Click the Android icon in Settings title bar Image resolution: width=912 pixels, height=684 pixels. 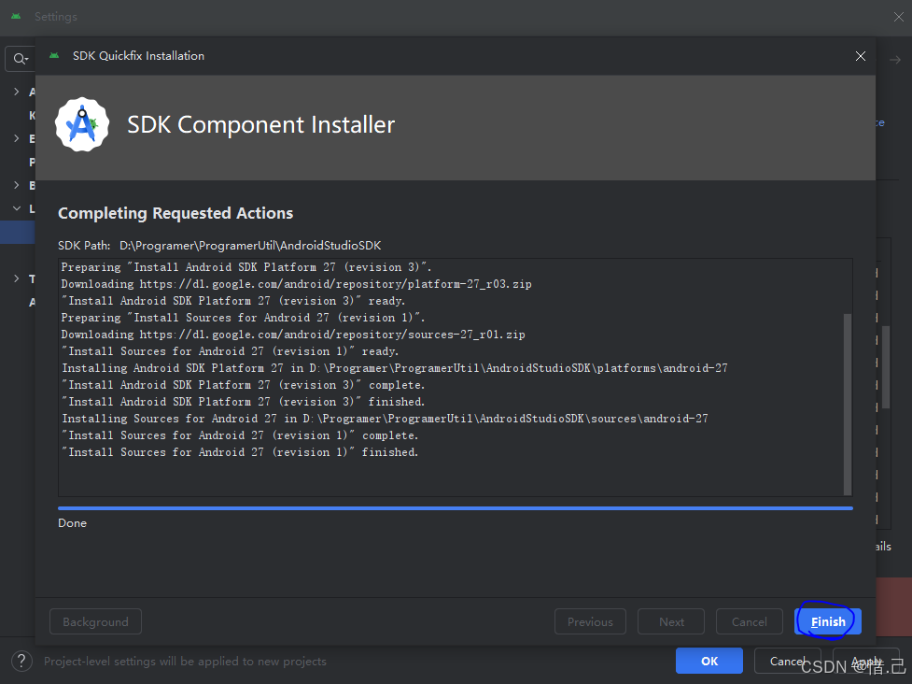coord(16,16)
